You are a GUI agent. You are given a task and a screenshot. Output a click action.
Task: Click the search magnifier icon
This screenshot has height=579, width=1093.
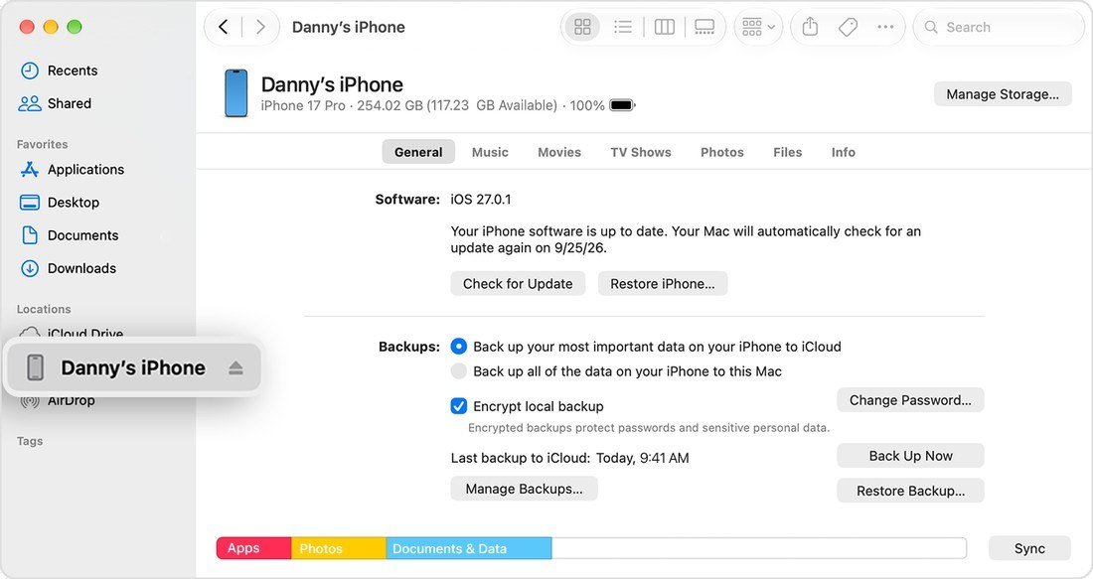931,27
